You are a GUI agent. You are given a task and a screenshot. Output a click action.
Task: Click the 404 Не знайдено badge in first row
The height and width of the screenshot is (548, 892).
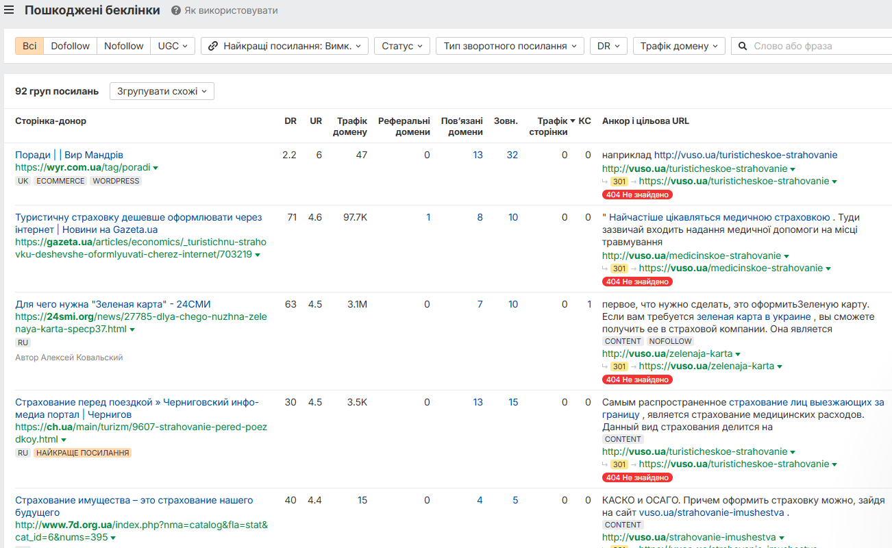(636, 195)
